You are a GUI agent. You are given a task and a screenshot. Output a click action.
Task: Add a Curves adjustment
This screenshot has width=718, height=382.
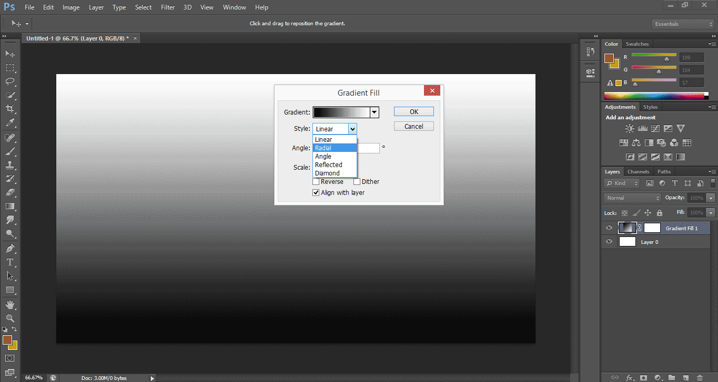coord(655,128)
